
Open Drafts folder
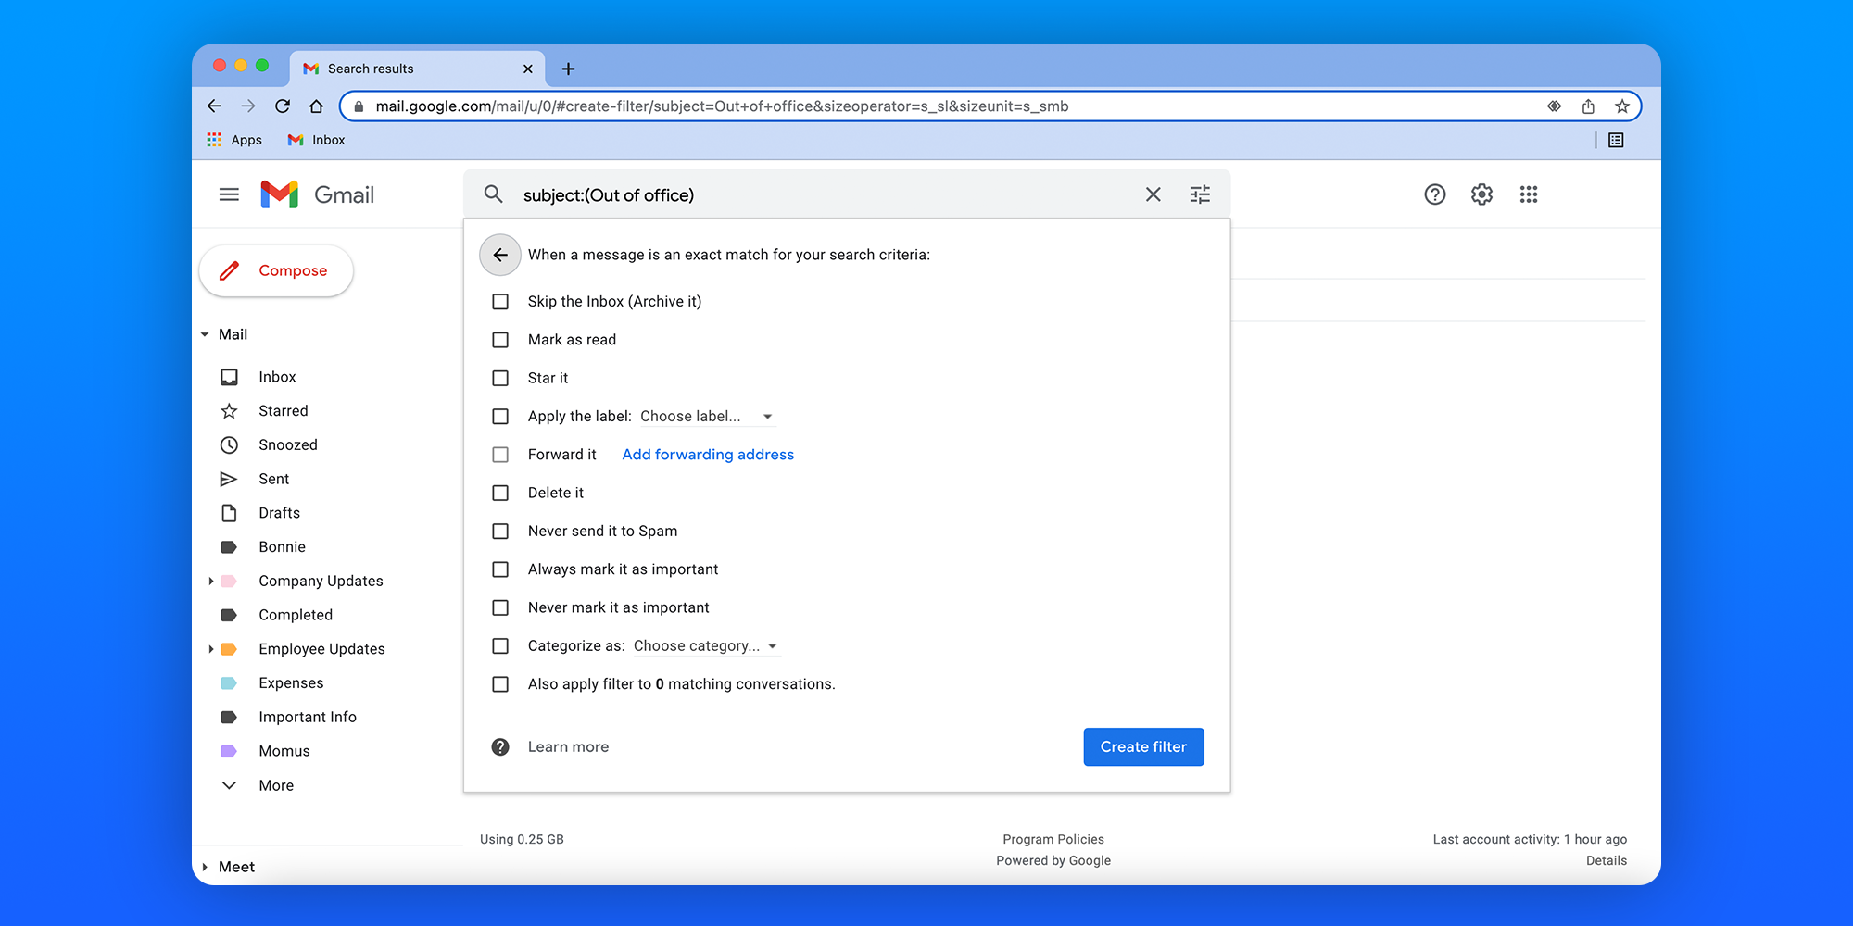pos(279,513)
